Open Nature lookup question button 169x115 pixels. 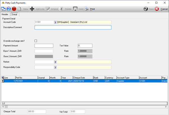[55, 62]
